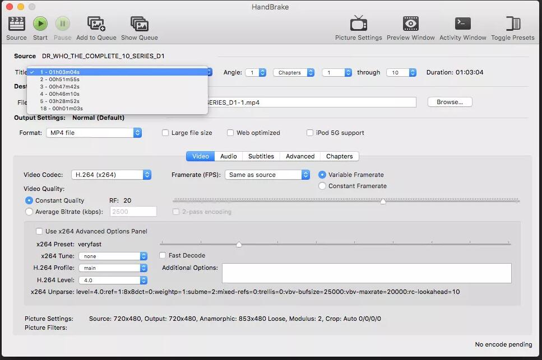Switch to the Advanced tab
The width and height of the screenshot is (542, 360).
[x=300, y=156]
